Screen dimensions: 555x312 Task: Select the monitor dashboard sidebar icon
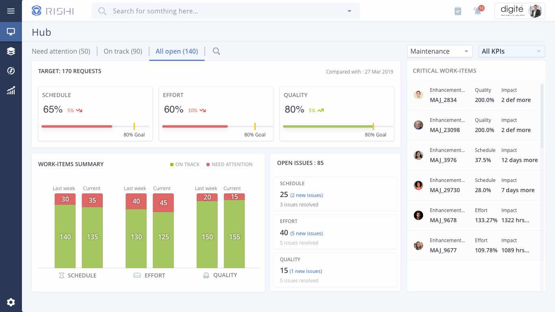pyautogui.click(x=11, y=32)
